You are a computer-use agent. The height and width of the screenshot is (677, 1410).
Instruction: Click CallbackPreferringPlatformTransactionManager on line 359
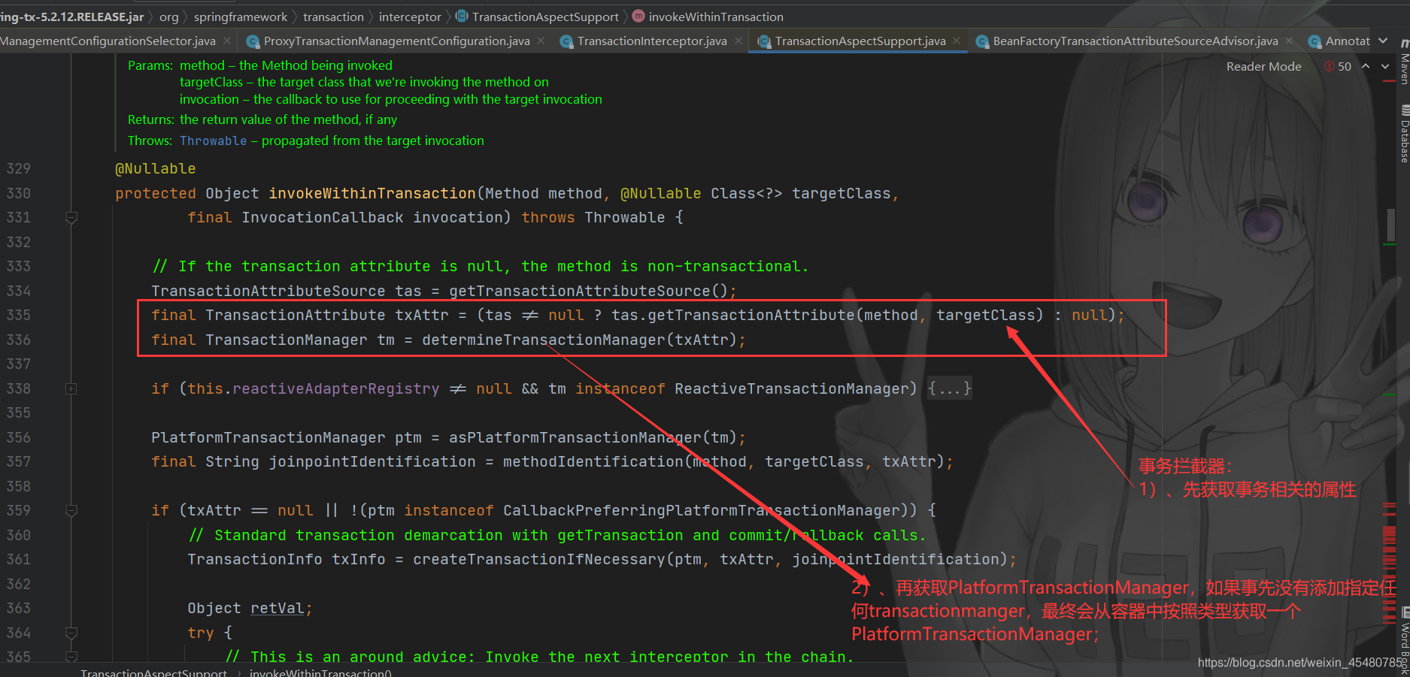[x=701, y=511]
